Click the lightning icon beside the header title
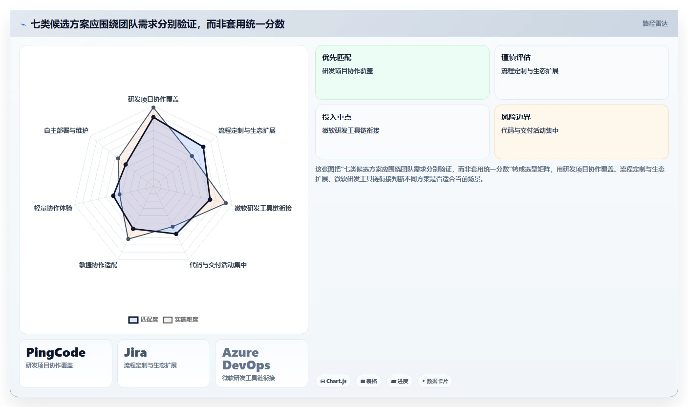688x407 pixels. pos(23,24)
